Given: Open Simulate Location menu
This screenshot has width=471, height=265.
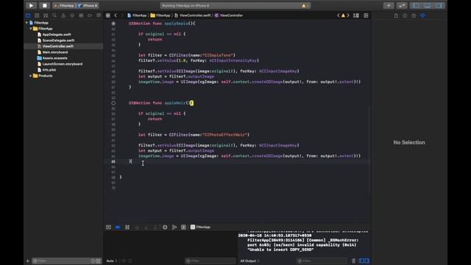Looking at the screenshot, I should click(x=183, y=227).
